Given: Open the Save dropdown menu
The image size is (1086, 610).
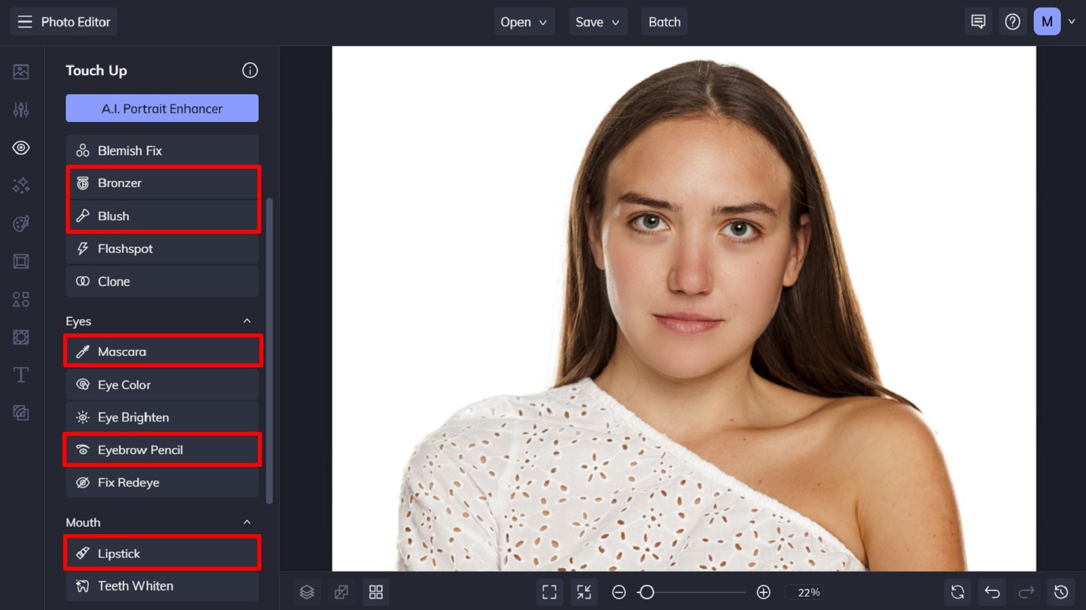Looking at the screenshot, I should [x=597, y=21].
